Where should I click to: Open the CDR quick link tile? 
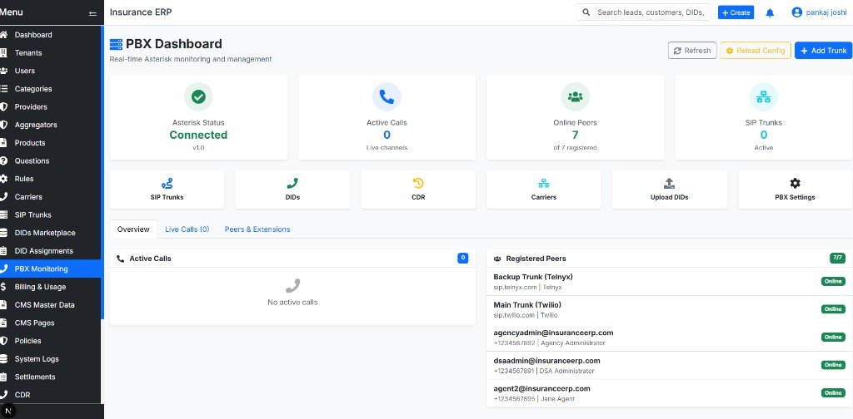coord(418,190)
